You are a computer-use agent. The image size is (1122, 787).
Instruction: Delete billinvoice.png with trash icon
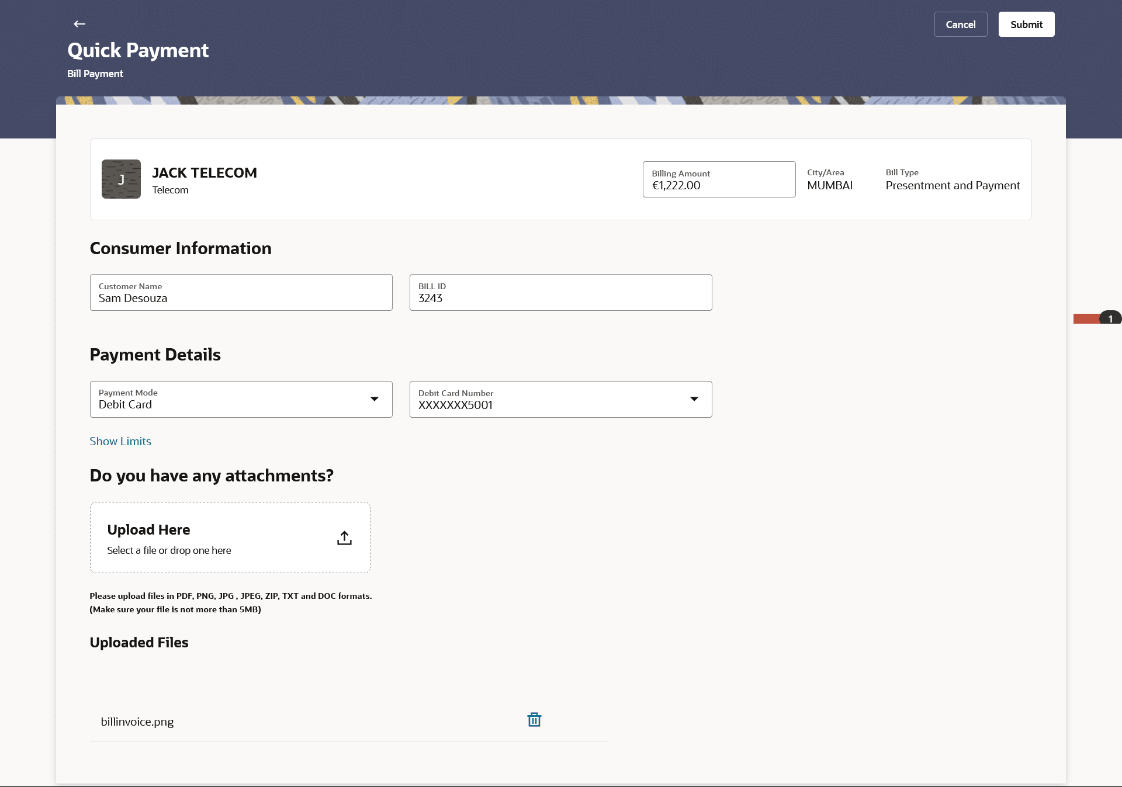[x=534, y=720]
